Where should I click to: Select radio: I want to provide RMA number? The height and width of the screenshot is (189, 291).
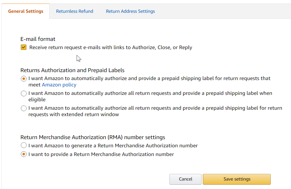pos(24,154)
